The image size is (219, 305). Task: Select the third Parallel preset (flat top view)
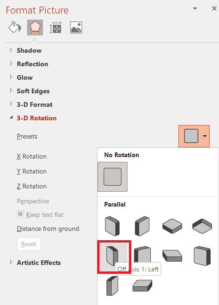tap(172, 226)
